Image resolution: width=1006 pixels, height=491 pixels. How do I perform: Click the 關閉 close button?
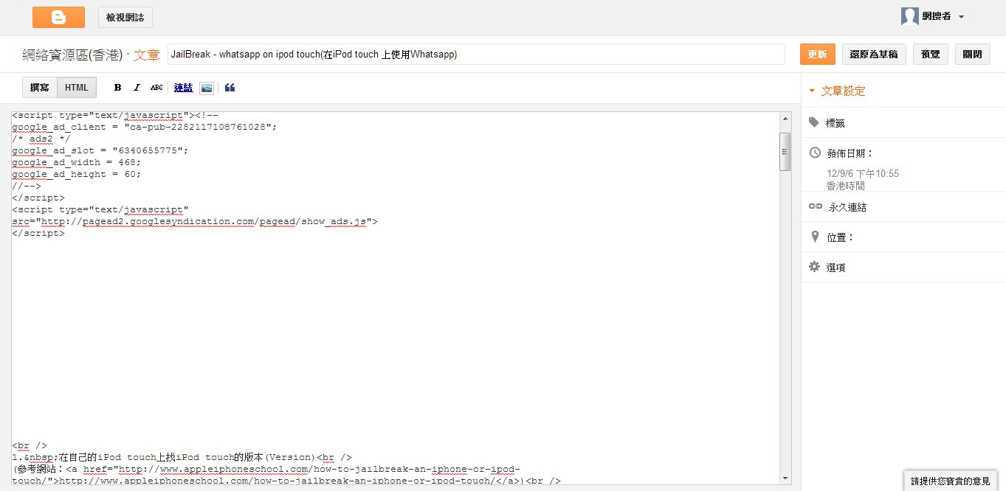pyautogui.click(x=973, y=54)
